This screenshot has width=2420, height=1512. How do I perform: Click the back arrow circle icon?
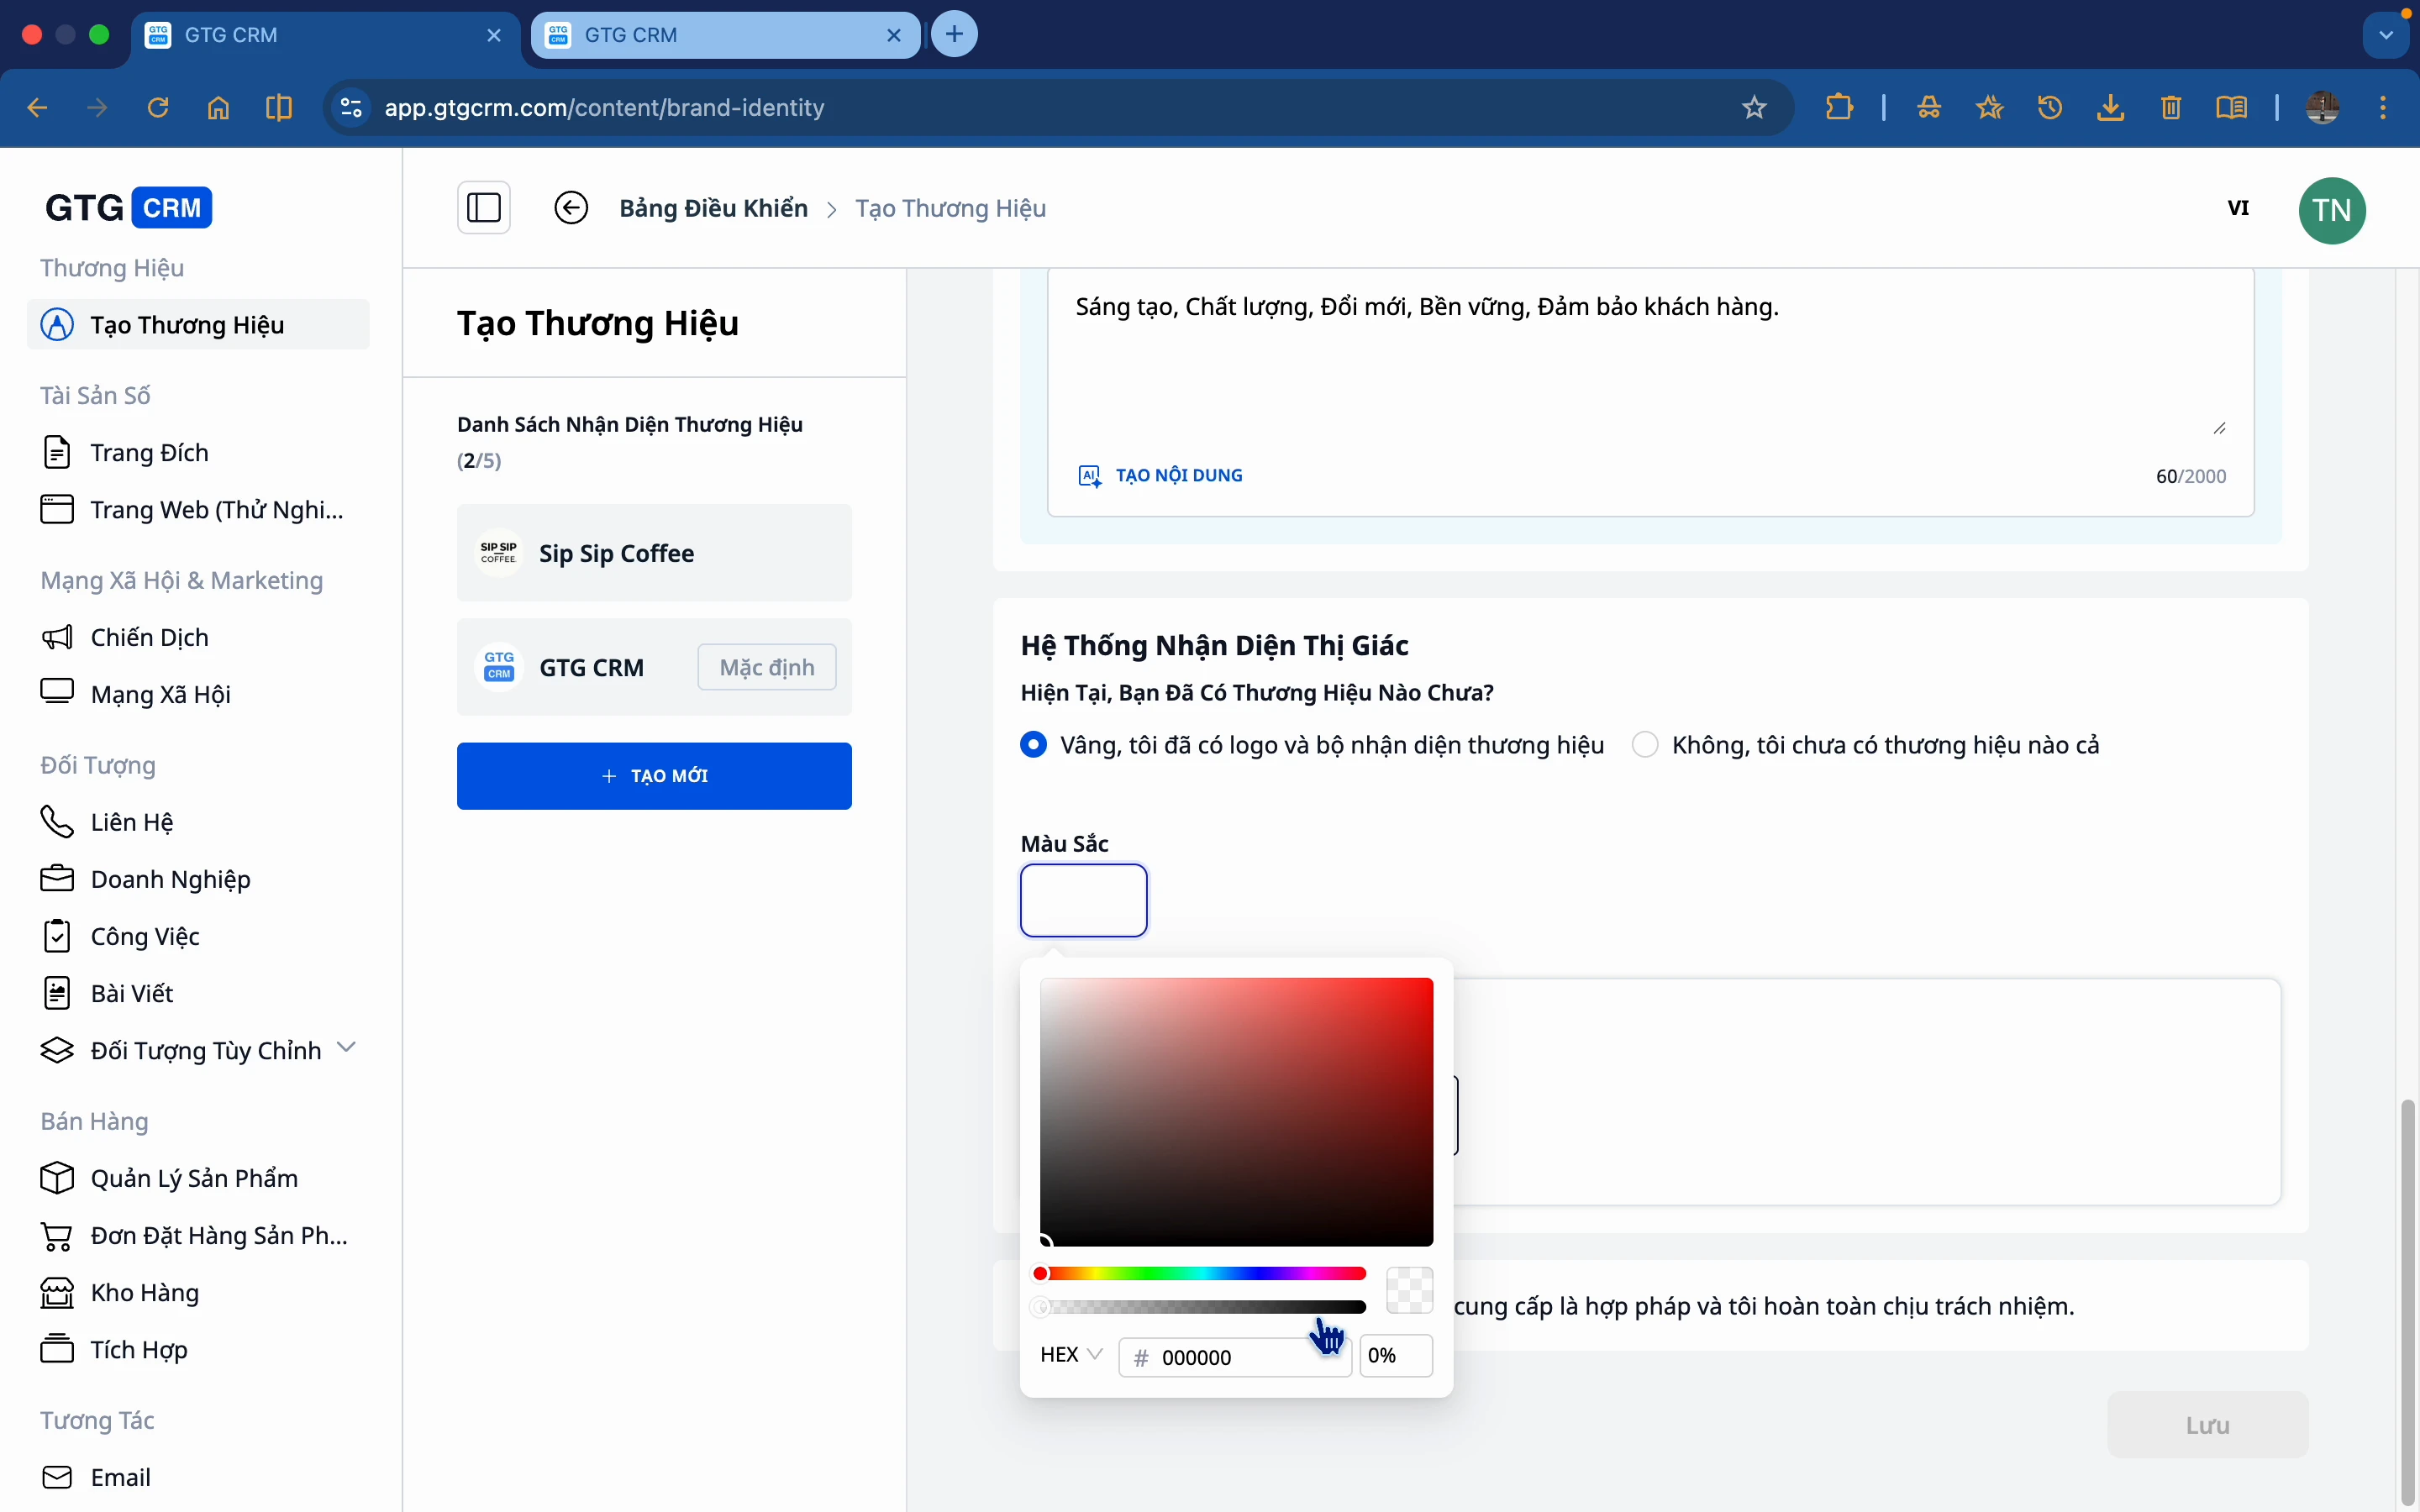(571, 208)
